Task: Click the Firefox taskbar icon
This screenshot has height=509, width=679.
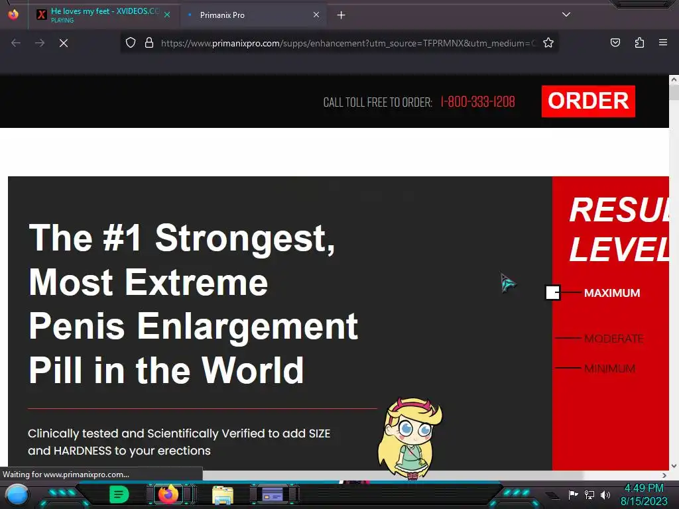Action: [x=168, y=494]
